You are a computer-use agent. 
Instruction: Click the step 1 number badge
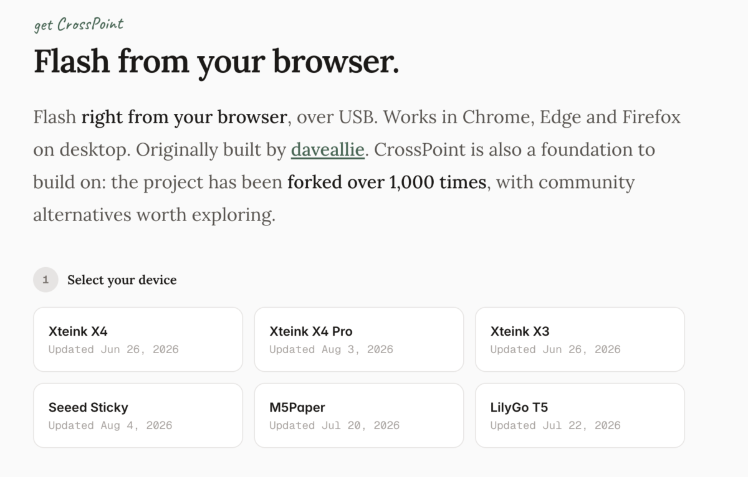[46, 280]
